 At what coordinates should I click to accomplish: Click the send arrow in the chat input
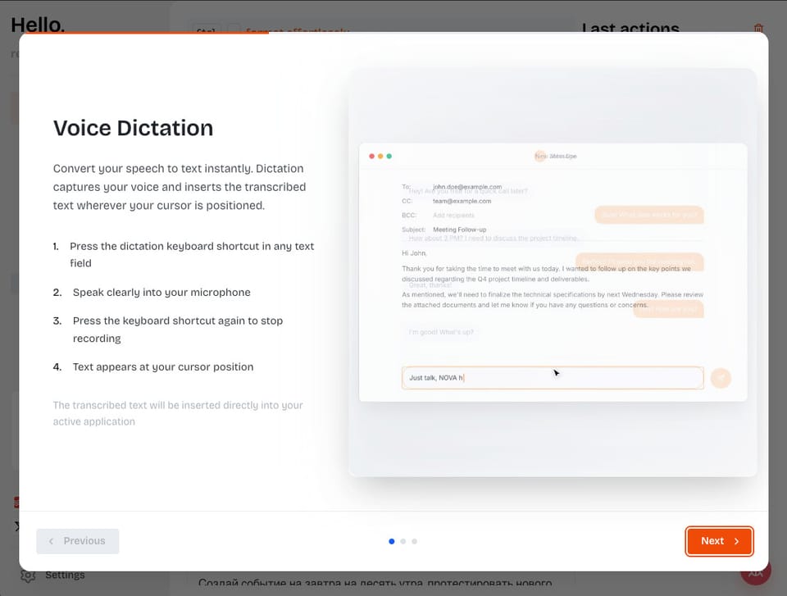tap(721, 378)
